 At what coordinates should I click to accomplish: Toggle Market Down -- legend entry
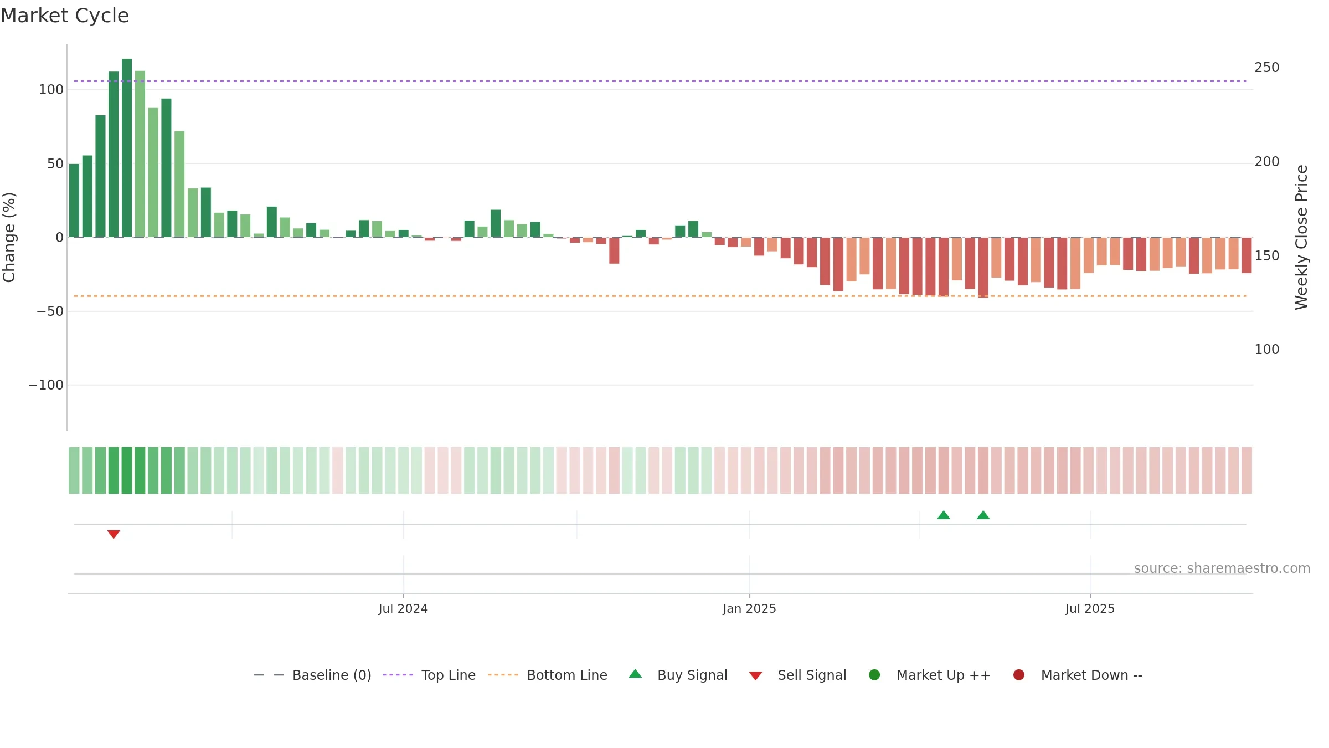click(1078, 675)
